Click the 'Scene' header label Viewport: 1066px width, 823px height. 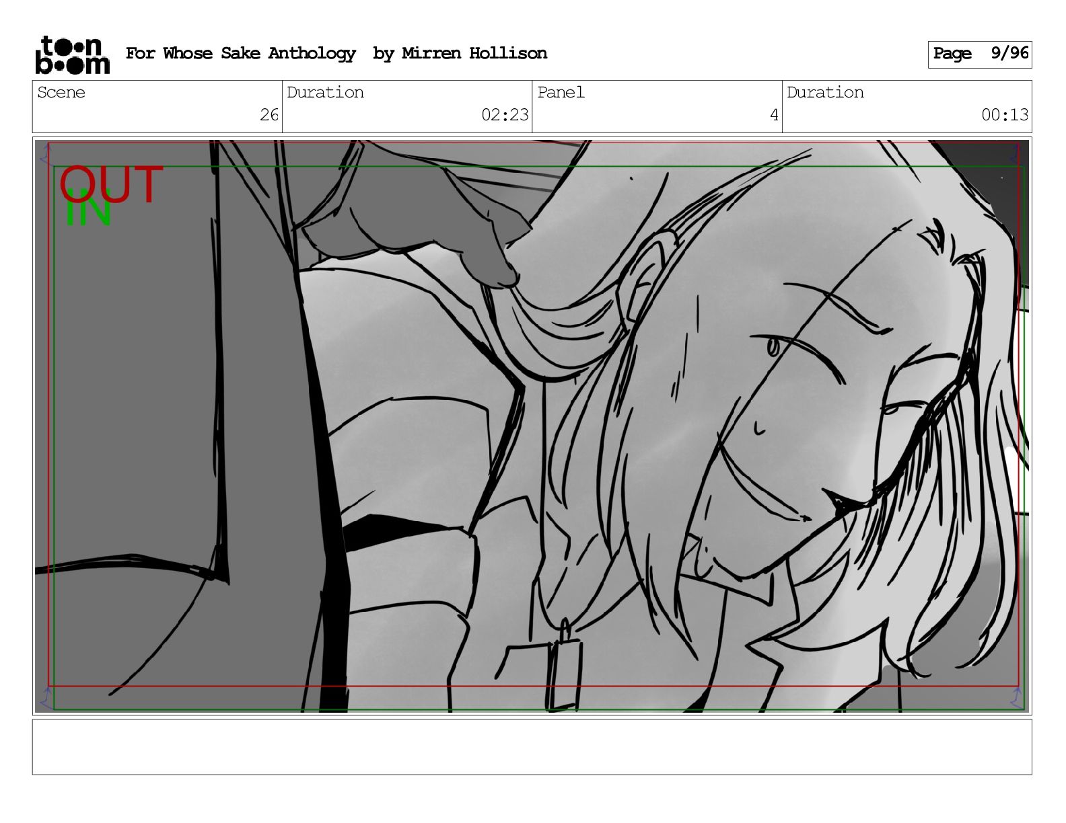[61, 92]
